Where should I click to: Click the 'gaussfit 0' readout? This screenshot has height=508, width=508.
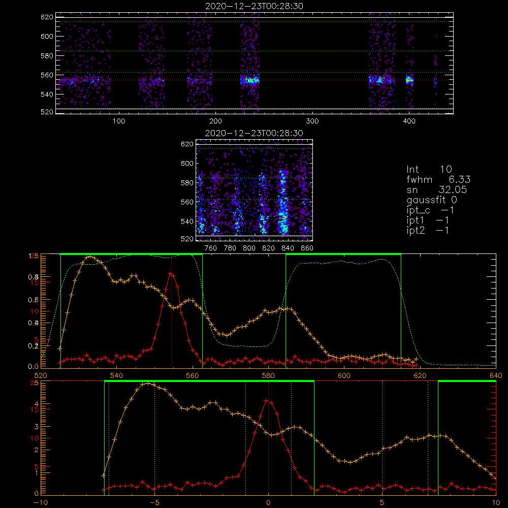[x=431, y=200]
